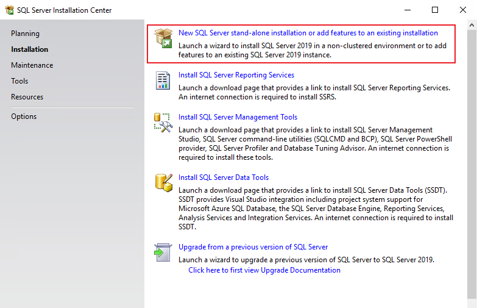This screenshot has width=477, height=308.
Task: Click Install SQL Server Management Tools link
Action: 238,117
